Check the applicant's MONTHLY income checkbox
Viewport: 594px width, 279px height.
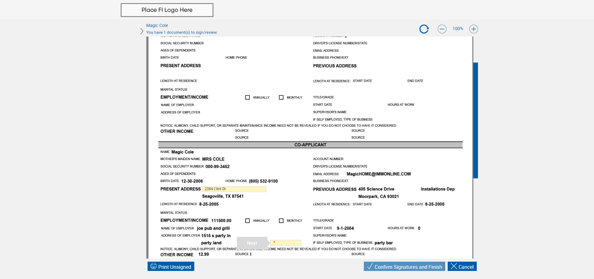tap(281, 98)
